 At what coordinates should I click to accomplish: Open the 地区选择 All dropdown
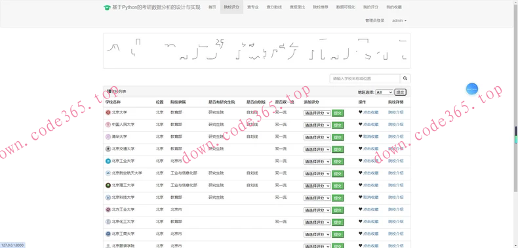(384, 93)
